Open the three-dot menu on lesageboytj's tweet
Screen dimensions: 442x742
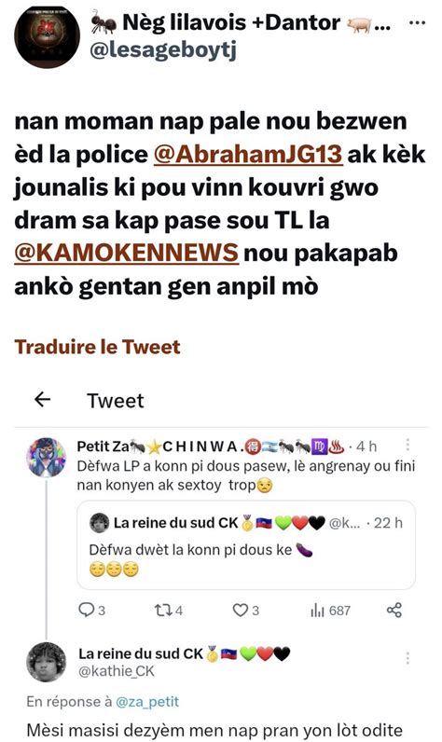(417, 22)
